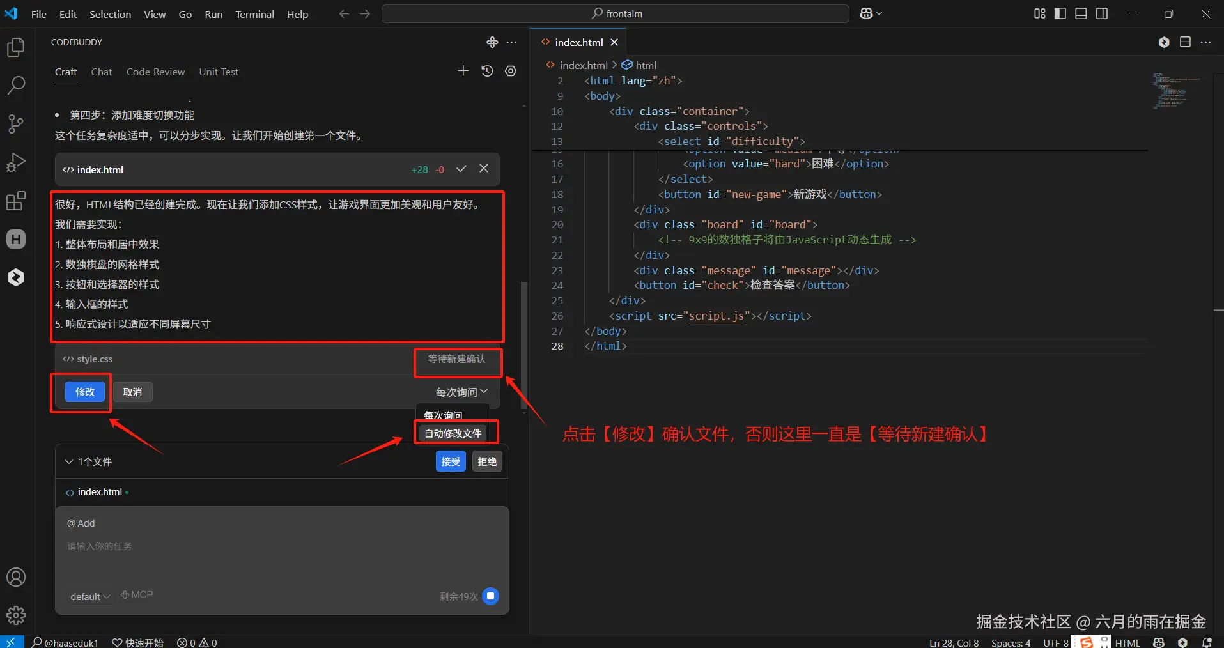Choose 每次询问 option in dropdown list
Screen dimensions: 1224x648
click(x=443, y=415)
